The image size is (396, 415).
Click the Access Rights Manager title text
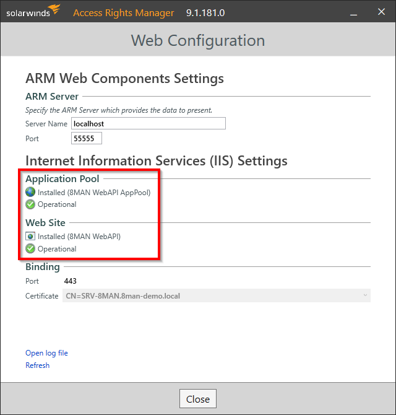coord(124,13)
